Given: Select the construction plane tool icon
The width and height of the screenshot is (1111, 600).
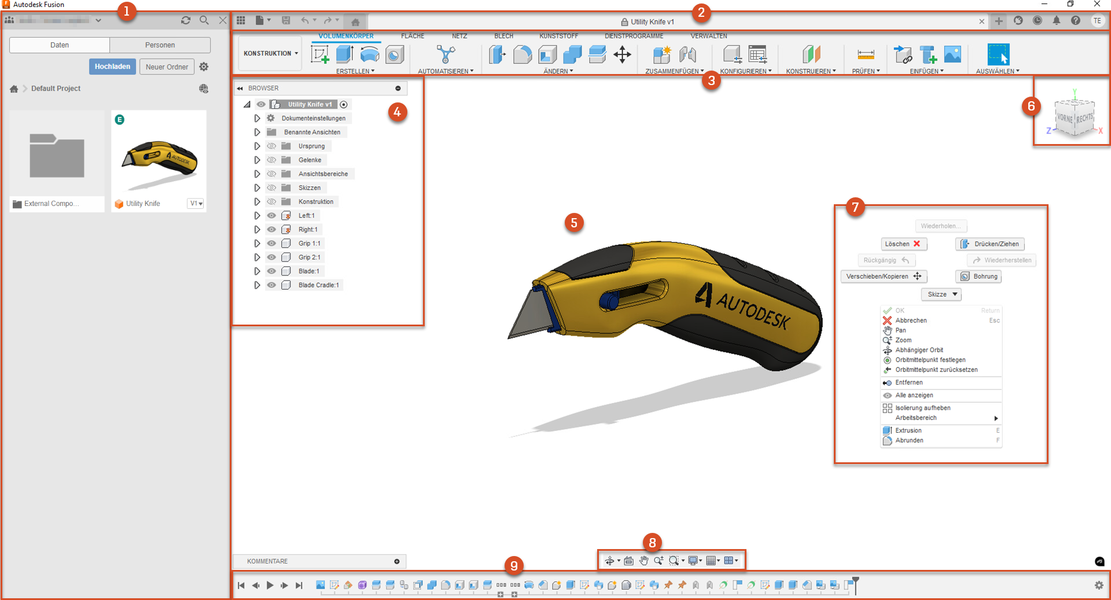Looking at the screenshot, I should 811,54.
